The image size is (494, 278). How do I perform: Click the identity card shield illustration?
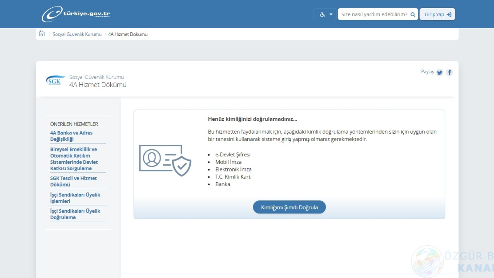(x=165, y=160)
